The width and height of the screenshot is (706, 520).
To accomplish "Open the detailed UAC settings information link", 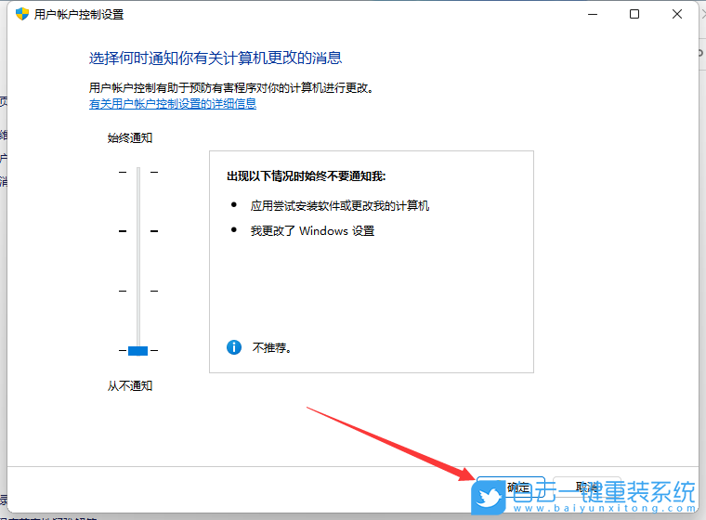I will [173, 104].
